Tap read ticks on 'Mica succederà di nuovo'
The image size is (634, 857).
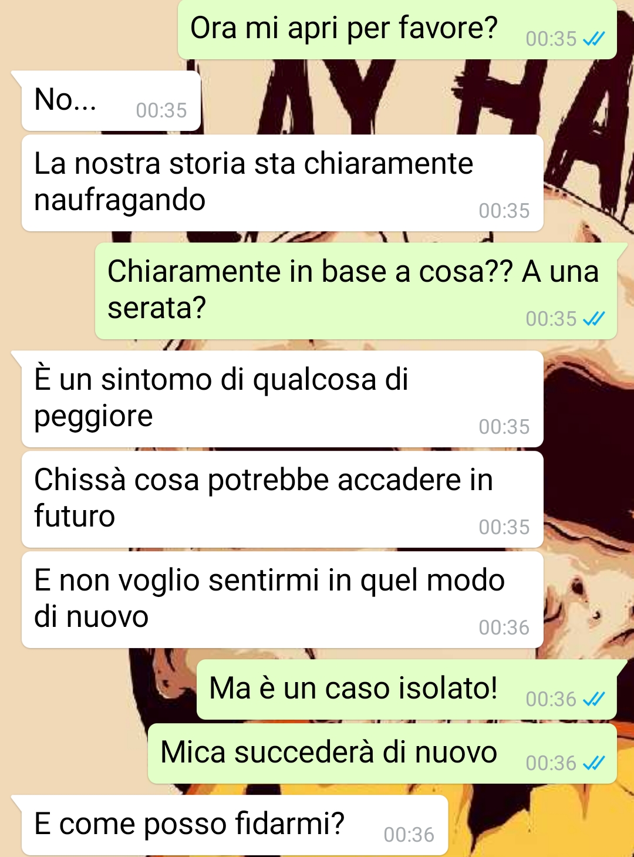593,763
